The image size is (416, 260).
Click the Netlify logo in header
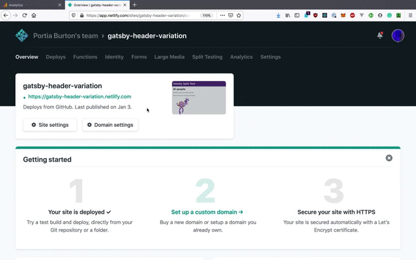pyautogui.click(x=22, y=36)
